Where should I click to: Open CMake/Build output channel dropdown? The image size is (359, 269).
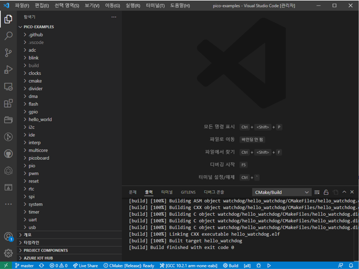click(281, 192)
